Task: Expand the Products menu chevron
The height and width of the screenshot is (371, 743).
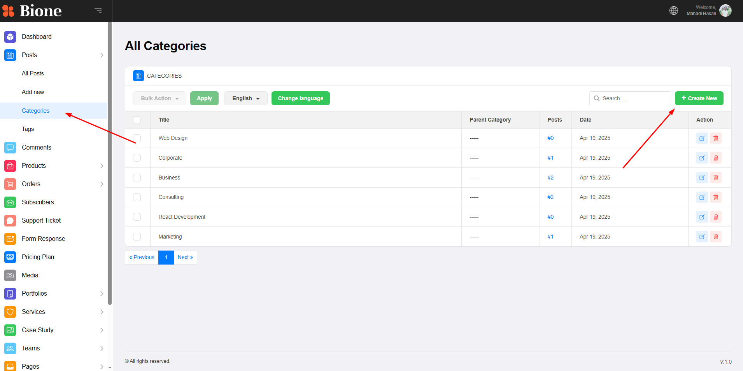Action: pos(102,166)
